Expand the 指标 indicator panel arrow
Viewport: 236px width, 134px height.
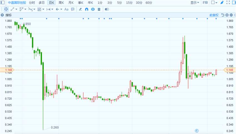pos(2,15)
